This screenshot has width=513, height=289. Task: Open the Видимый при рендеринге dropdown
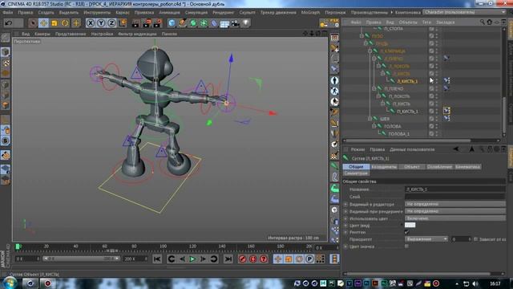click(x=454, y=211)
